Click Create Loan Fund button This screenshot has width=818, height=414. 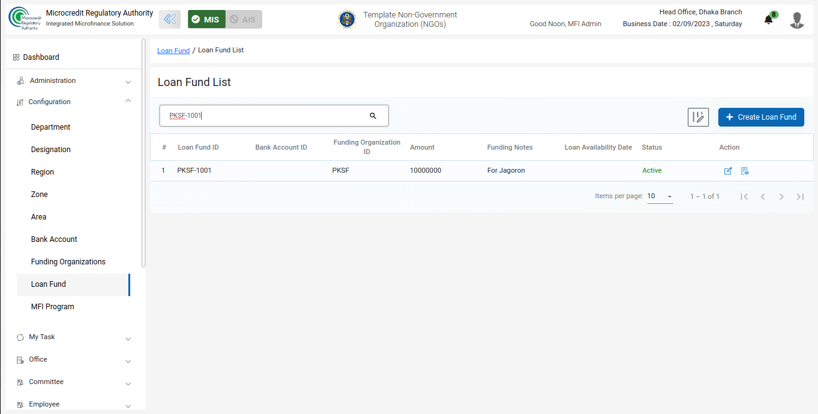point(761,117)
